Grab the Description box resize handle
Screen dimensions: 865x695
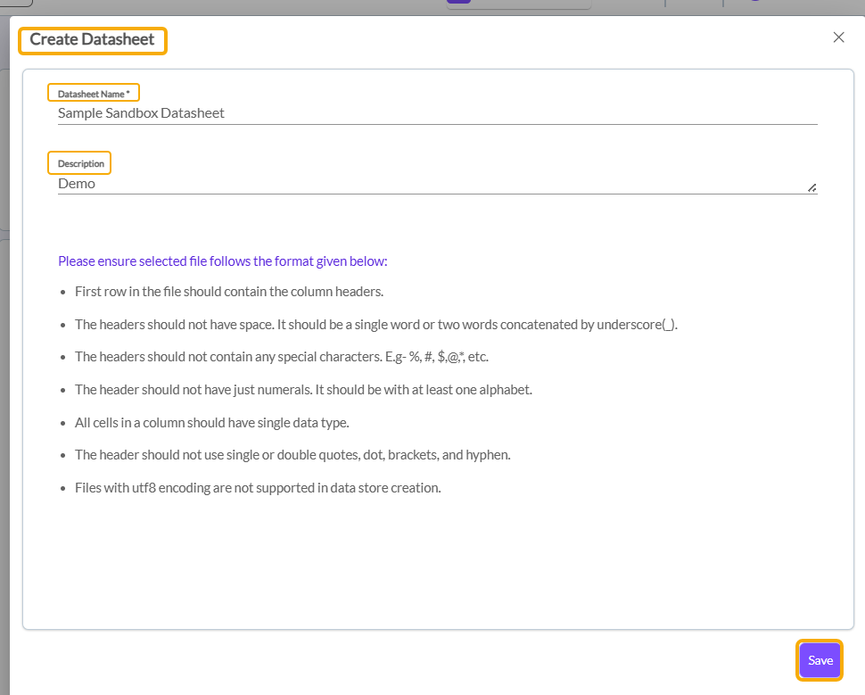811,188
